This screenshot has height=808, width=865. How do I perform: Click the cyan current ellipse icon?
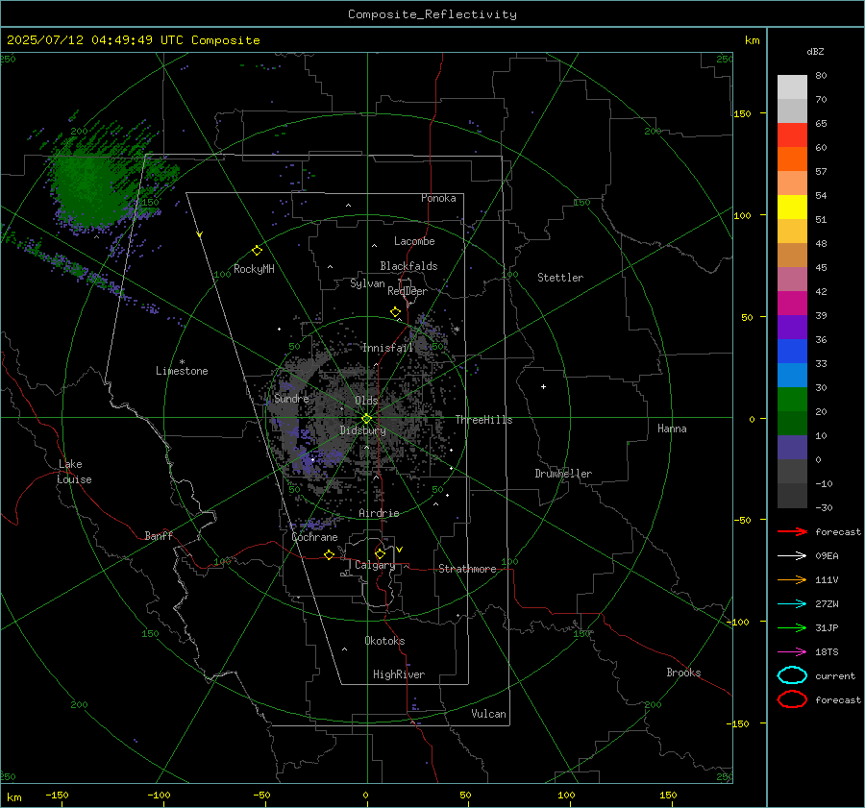pos(792,675)
